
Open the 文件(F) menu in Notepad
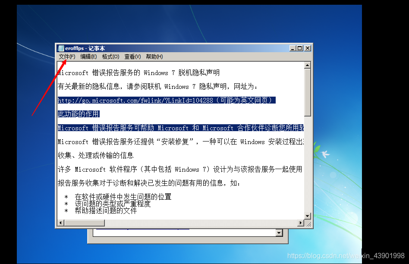pos(67,57)
